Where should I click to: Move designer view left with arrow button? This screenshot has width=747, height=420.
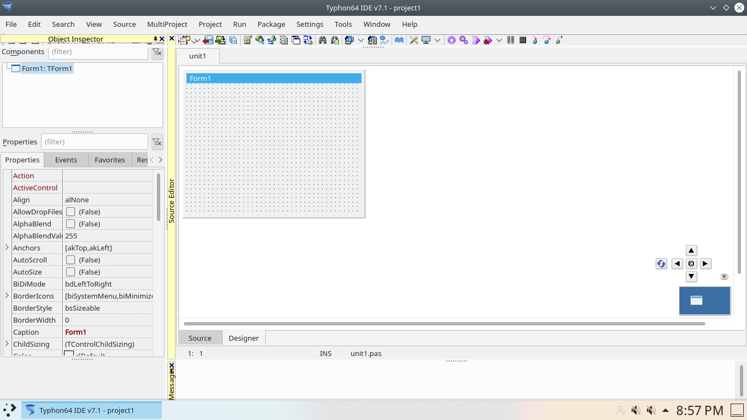coord(677,264)
